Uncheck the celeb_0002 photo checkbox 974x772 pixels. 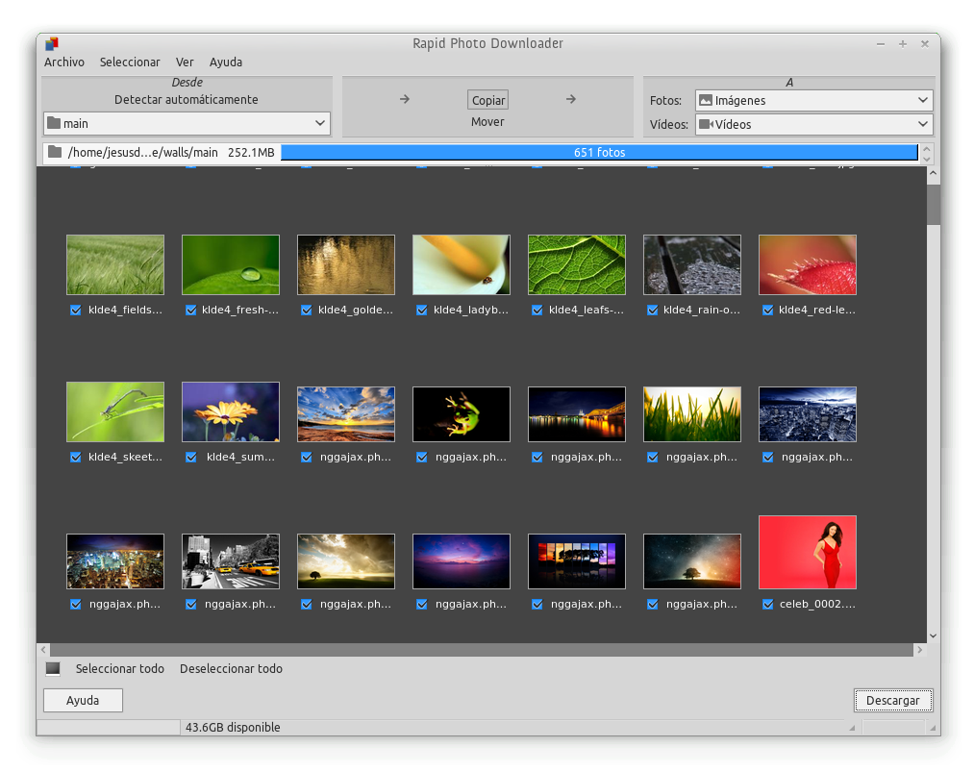[x=767, y=604]
